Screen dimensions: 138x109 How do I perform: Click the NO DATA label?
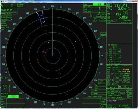click(x=4, y=93)
